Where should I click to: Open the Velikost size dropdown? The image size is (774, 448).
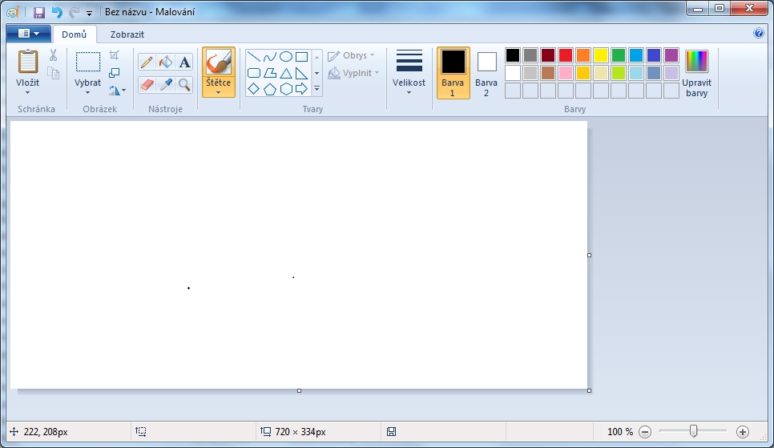click(x=409, y=73)
